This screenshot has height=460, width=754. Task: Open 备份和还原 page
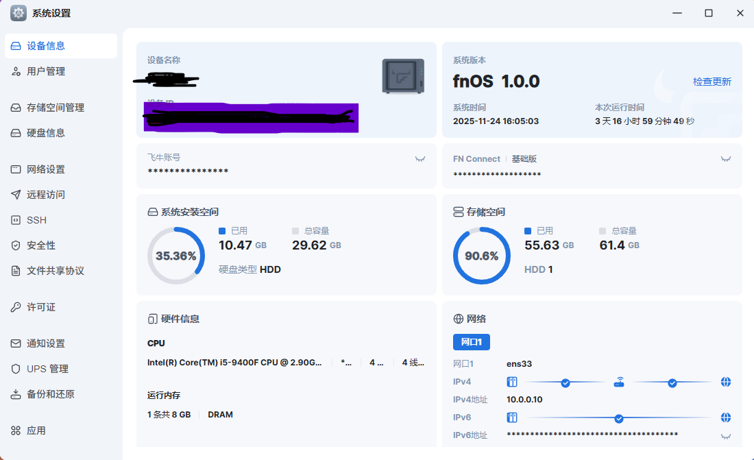click(x=61, y=394)
